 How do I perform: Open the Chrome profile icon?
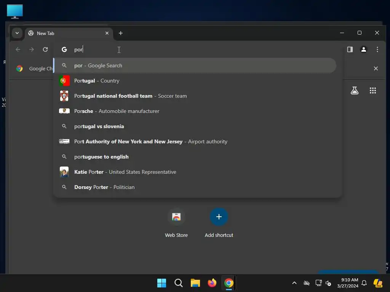[364, 49]
